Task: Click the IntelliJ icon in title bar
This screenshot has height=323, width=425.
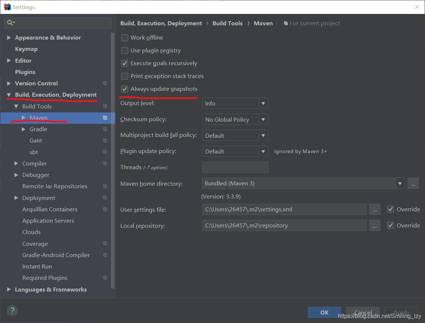Action: (x=7, y=7)
